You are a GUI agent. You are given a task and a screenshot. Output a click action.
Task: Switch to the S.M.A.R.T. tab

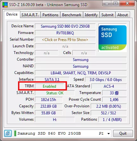pos(30,15)
